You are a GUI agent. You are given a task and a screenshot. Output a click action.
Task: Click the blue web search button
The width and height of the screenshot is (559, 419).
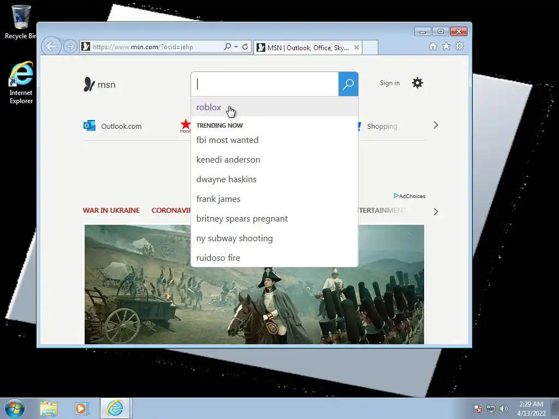(348, 84)
